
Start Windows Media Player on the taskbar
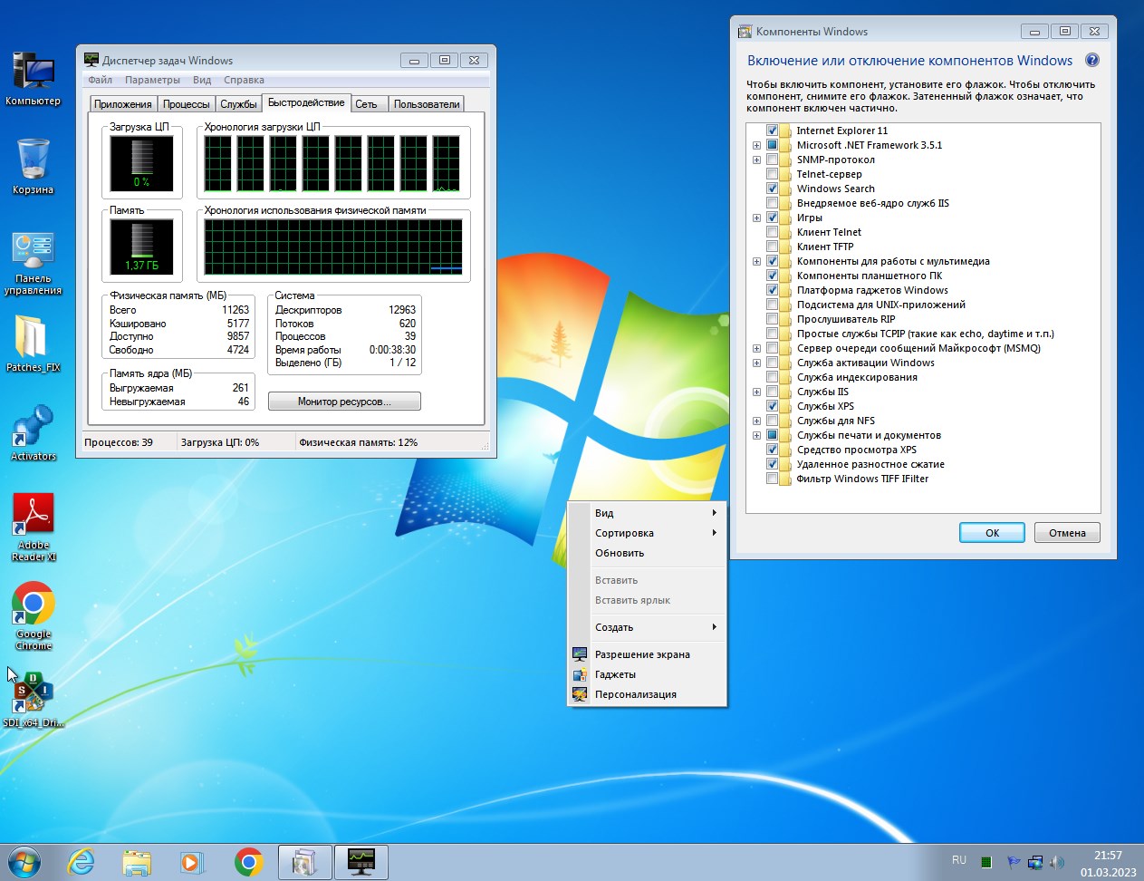point(192,862)
